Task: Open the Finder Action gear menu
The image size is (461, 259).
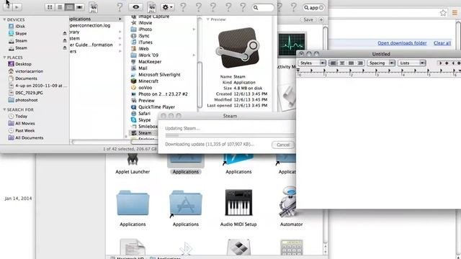Action: point(167,7)
